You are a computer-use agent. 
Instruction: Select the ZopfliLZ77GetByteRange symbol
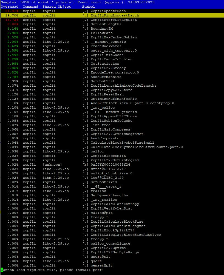[x=115, y=252]
